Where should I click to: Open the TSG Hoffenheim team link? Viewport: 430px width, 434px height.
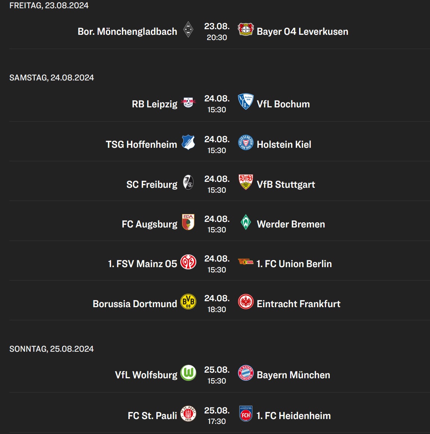tap(141, 144)
